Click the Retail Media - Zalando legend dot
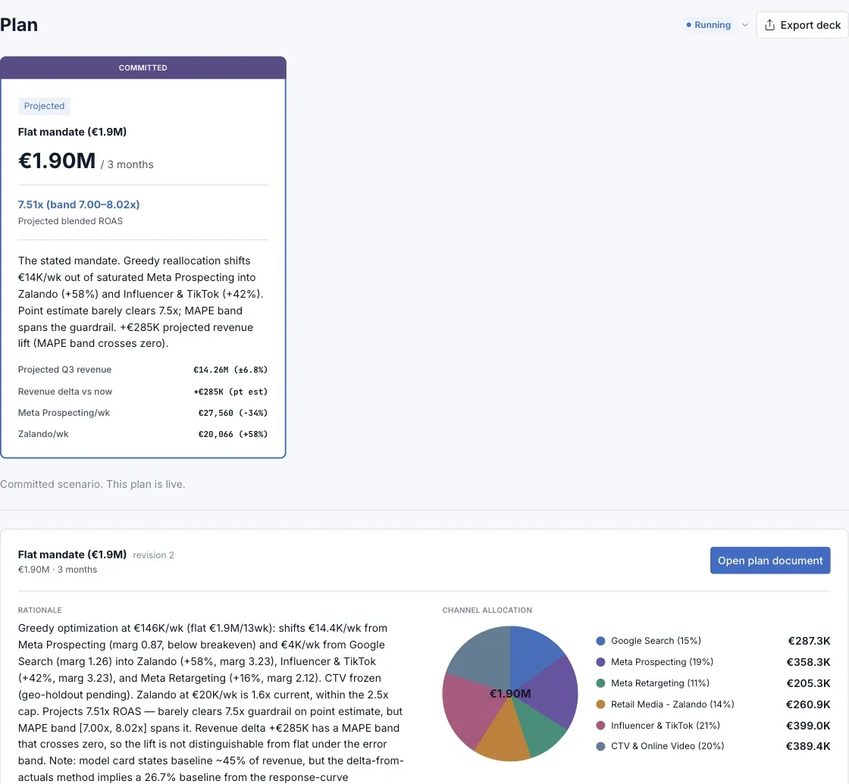 600,704
